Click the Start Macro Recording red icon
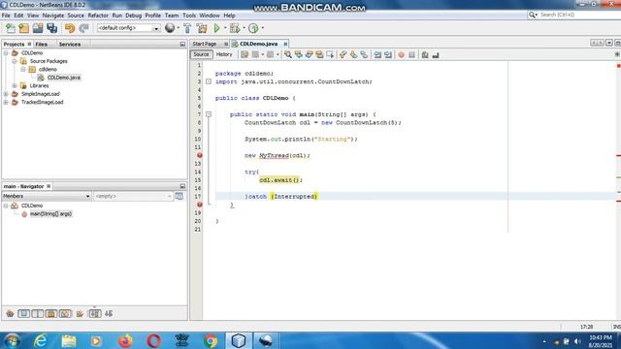This screenshot has height=349, width=621. tap(401, 54)
